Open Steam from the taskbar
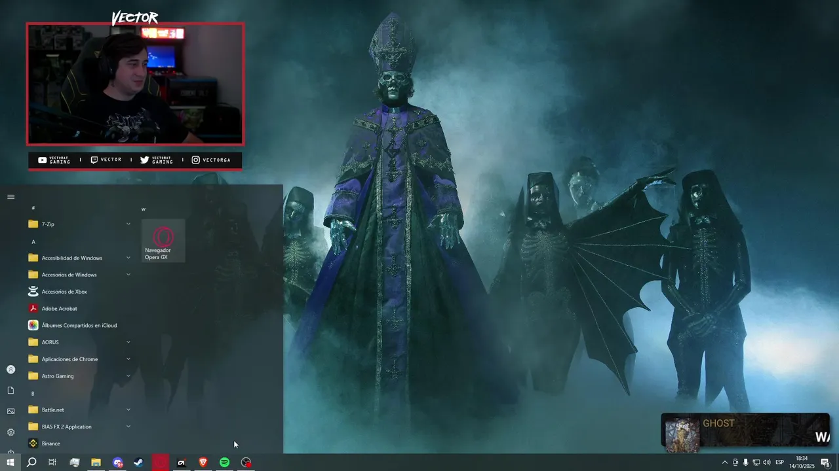Screen dimensions: 839x471 pyautogui.click(x=139, y=462)
